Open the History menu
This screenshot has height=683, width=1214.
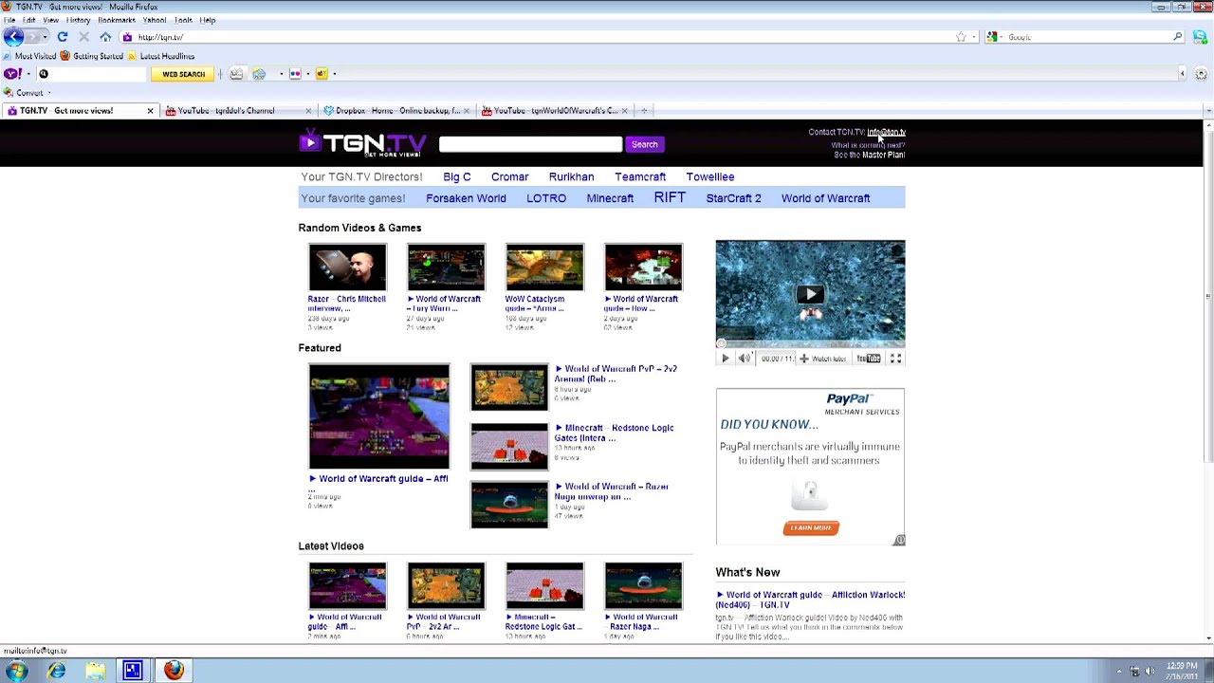(x=78, y=20)
